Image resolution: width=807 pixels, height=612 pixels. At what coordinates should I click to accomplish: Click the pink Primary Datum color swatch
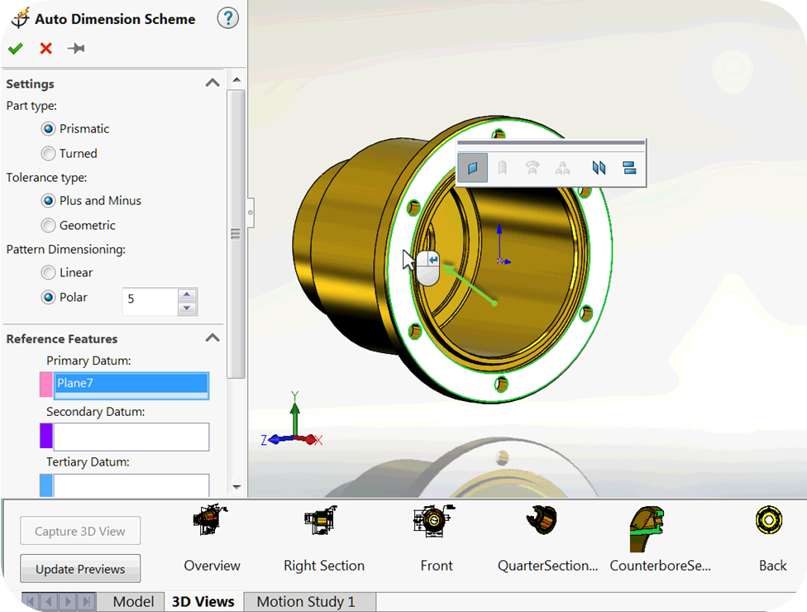(x=45, y=385)
